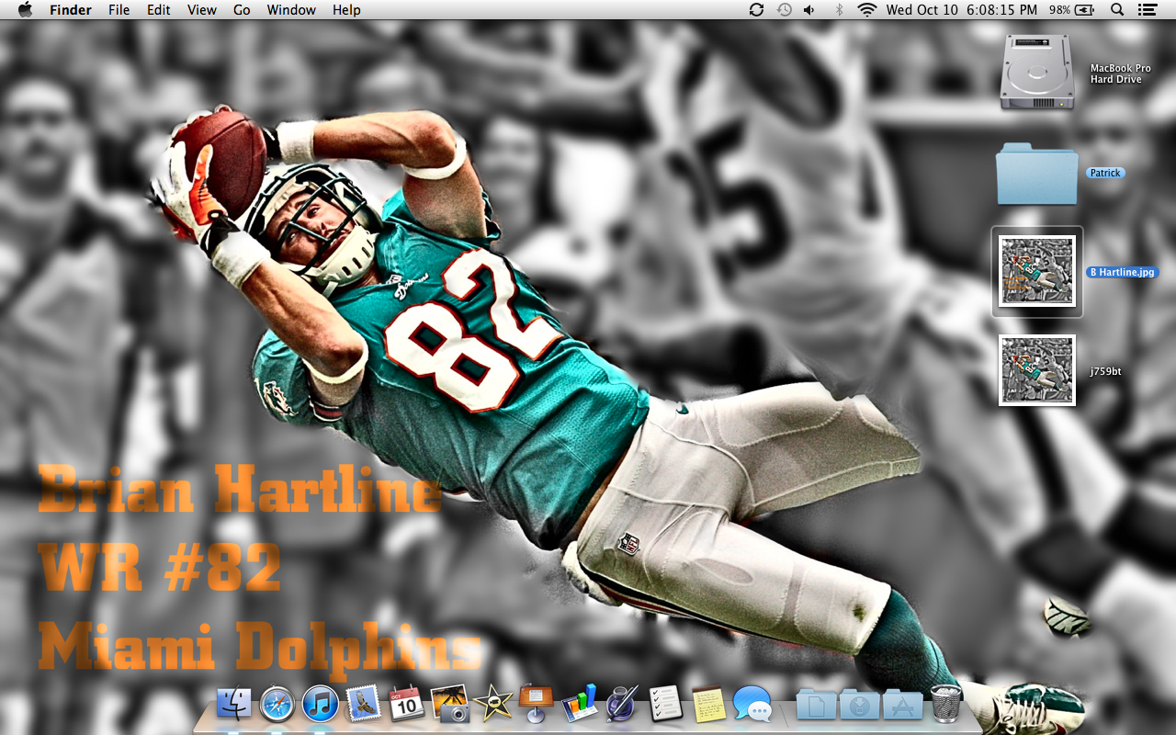
Task: Open the Apple menu
Action: (x=25, y=10)
